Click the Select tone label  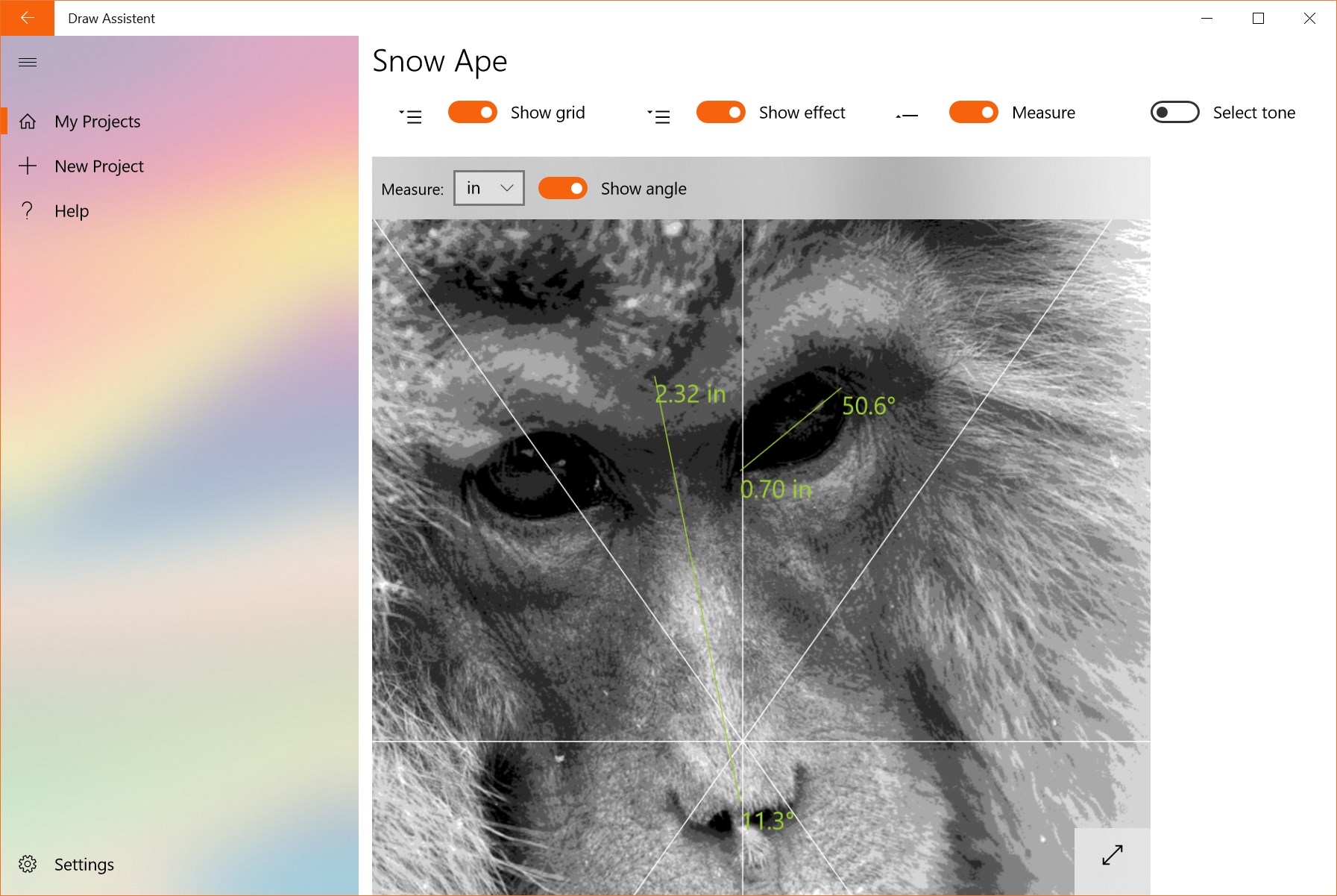1254,113
